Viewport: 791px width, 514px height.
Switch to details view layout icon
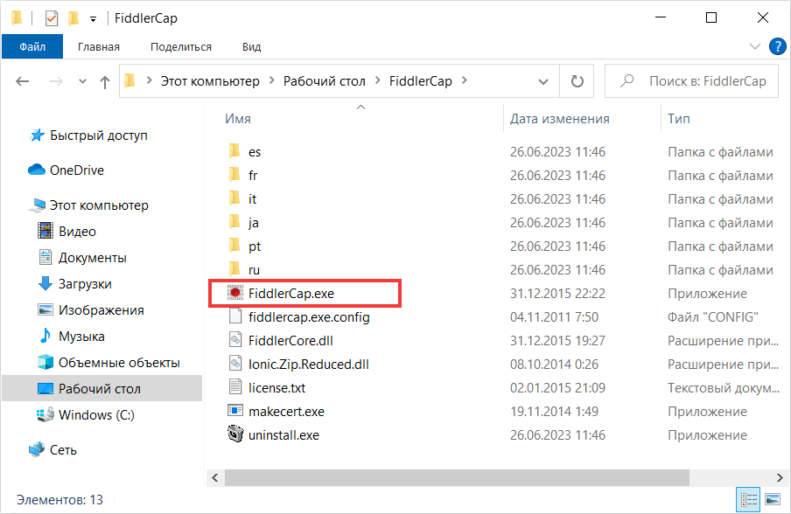(x=749, y=499)
